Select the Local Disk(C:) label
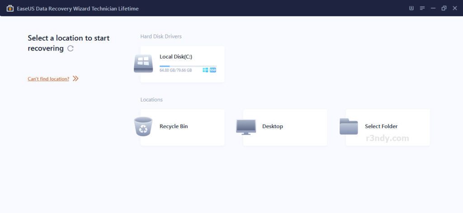Image resolution: width=463 pixels, height=213 pixels. point(176,57)
